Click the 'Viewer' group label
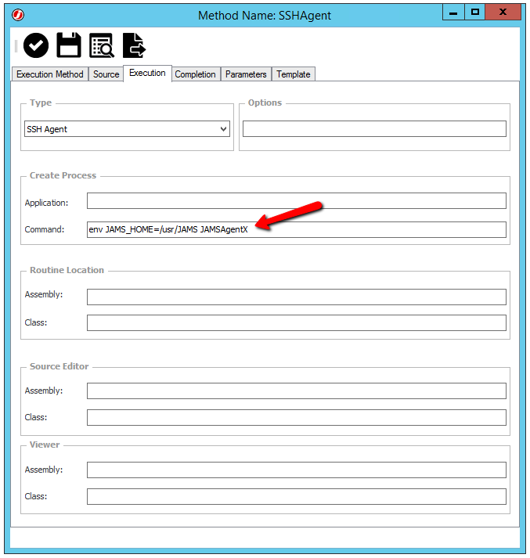The height and width of the screenshot is (558, 530). [x=45, y=445]
